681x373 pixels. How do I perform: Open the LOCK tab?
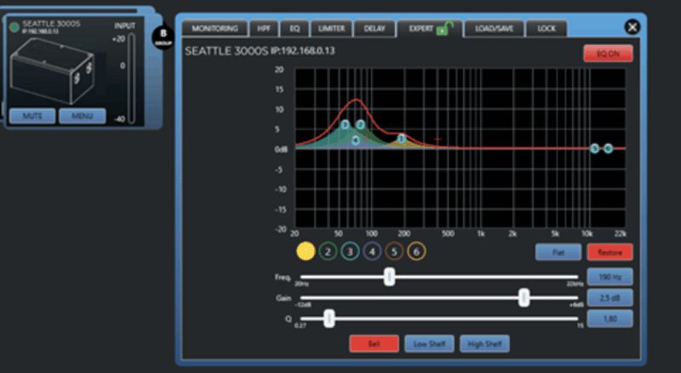click(x=547, y=29)
